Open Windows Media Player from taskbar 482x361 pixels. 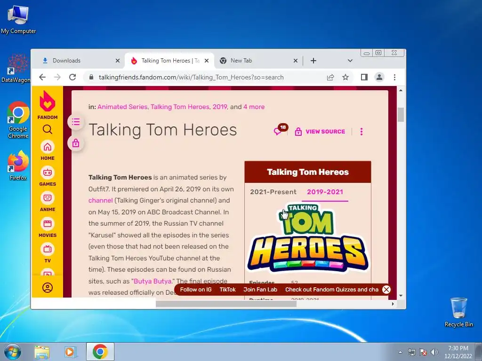click(x=70, y=352)
